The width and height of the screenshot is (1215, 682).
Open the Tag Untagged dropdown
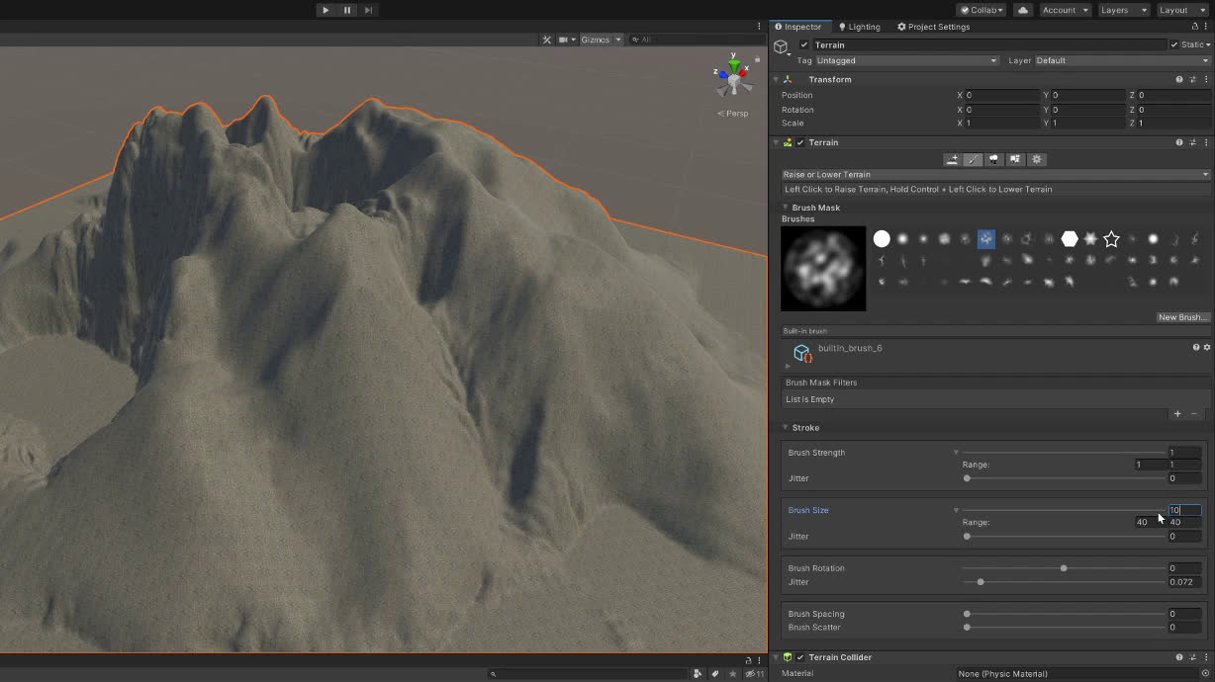[x=906, y=61]
